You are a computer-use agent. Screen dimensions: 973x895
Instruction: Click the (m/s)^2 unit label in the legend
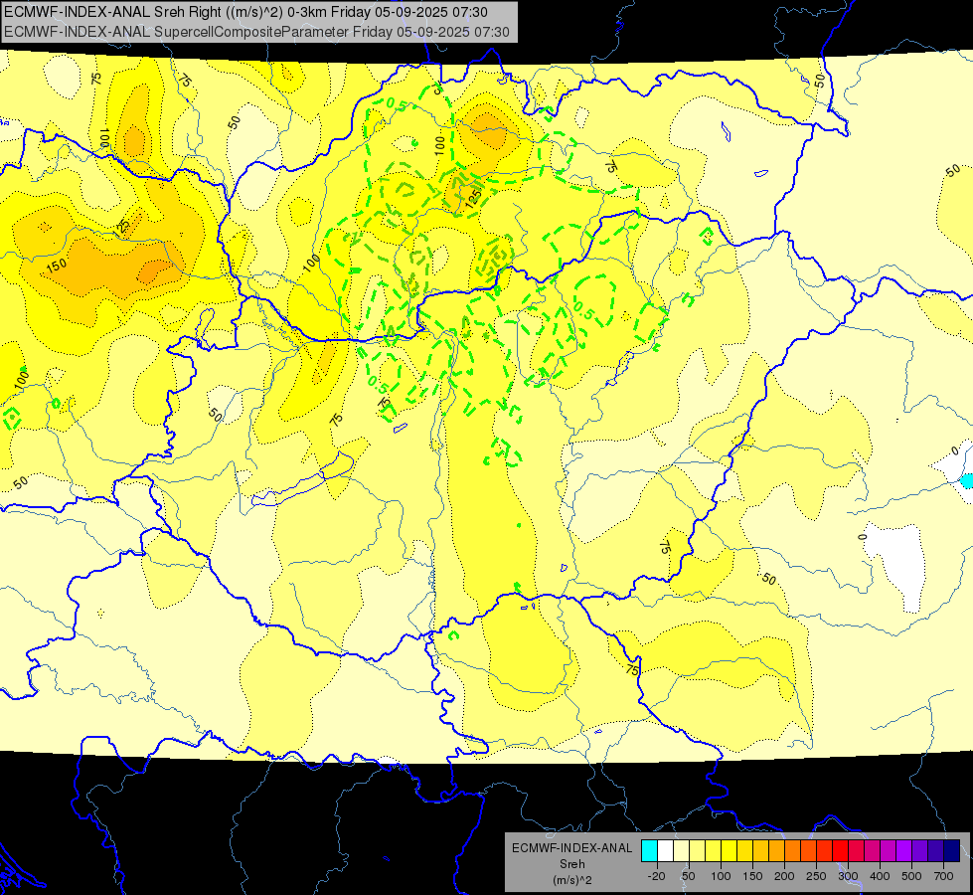tap(571, 880)
